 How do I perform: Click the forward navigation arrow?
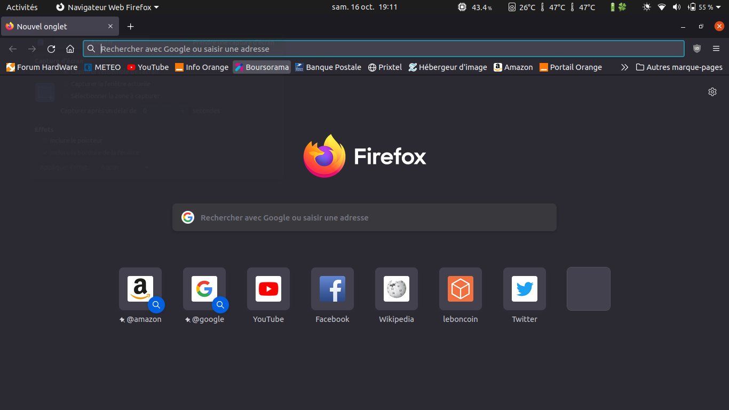tap(32, 49)
